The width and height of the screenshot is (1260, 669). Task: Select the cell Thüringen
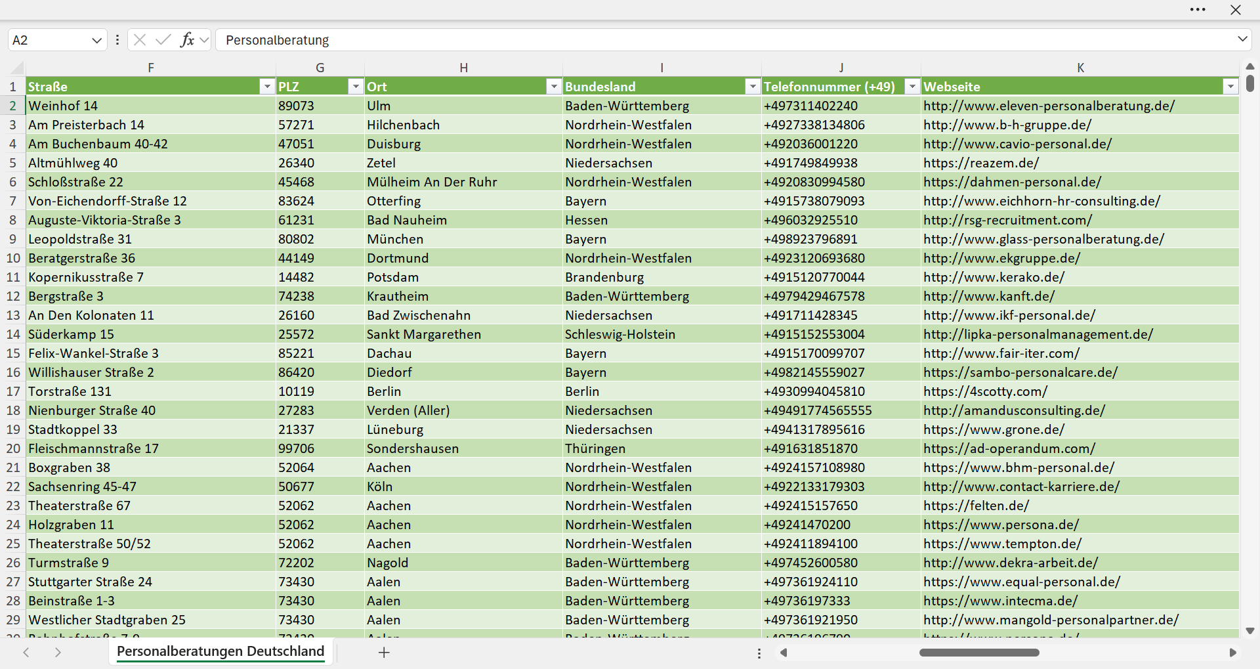pos(662,448)
